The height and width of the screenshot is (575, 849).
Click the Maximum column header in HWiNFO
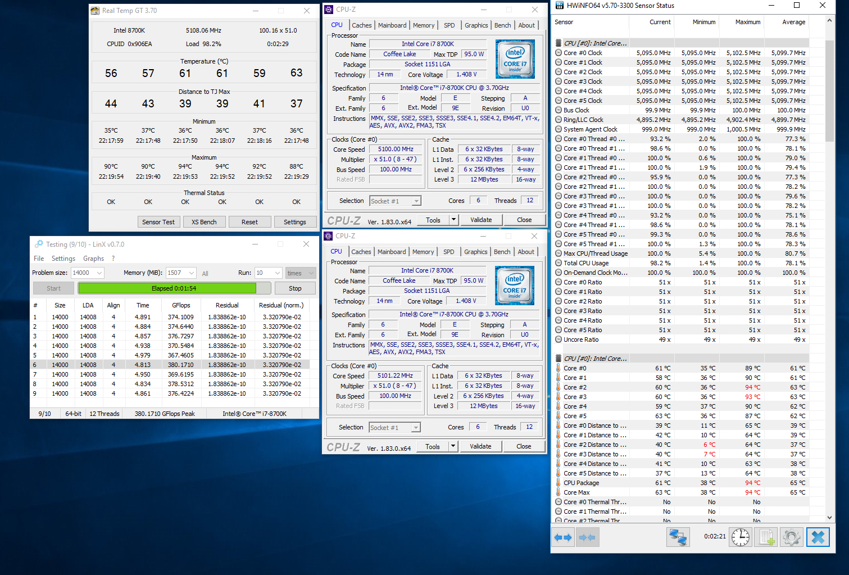click(x=742, y=22)
